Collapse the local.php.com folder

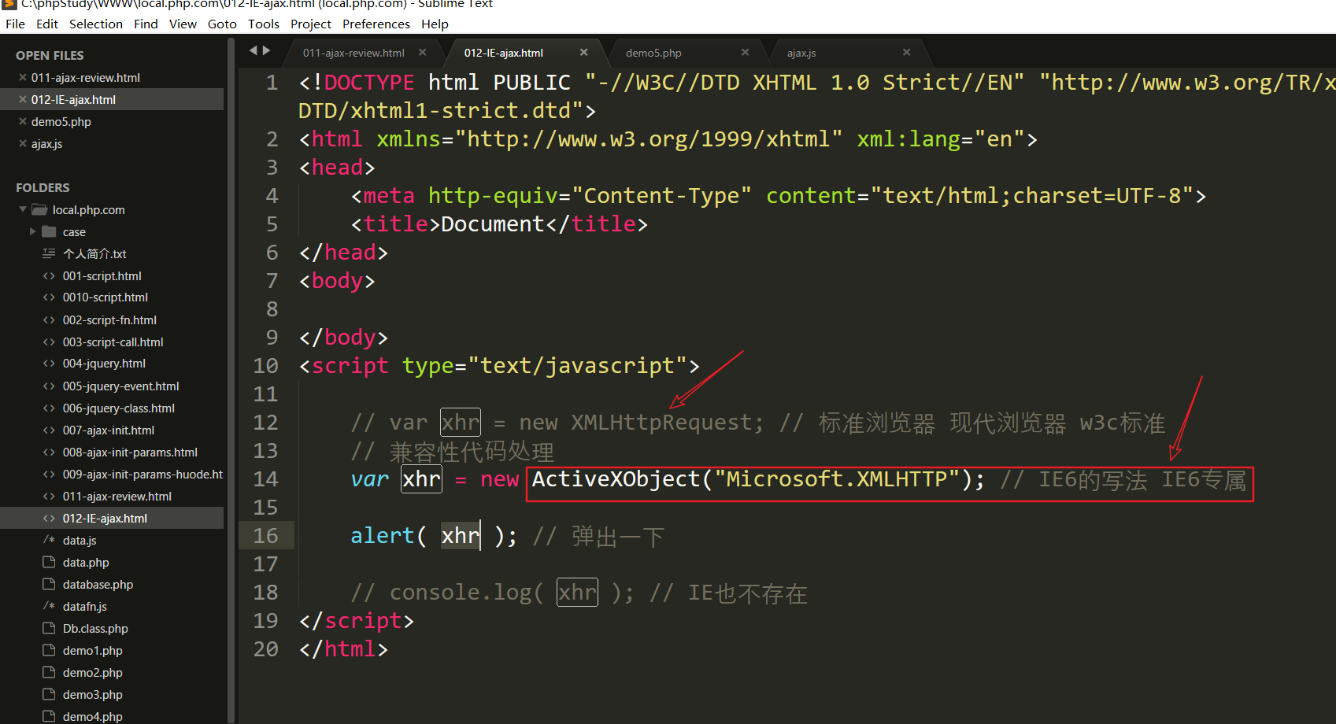[x=23, y=210]
